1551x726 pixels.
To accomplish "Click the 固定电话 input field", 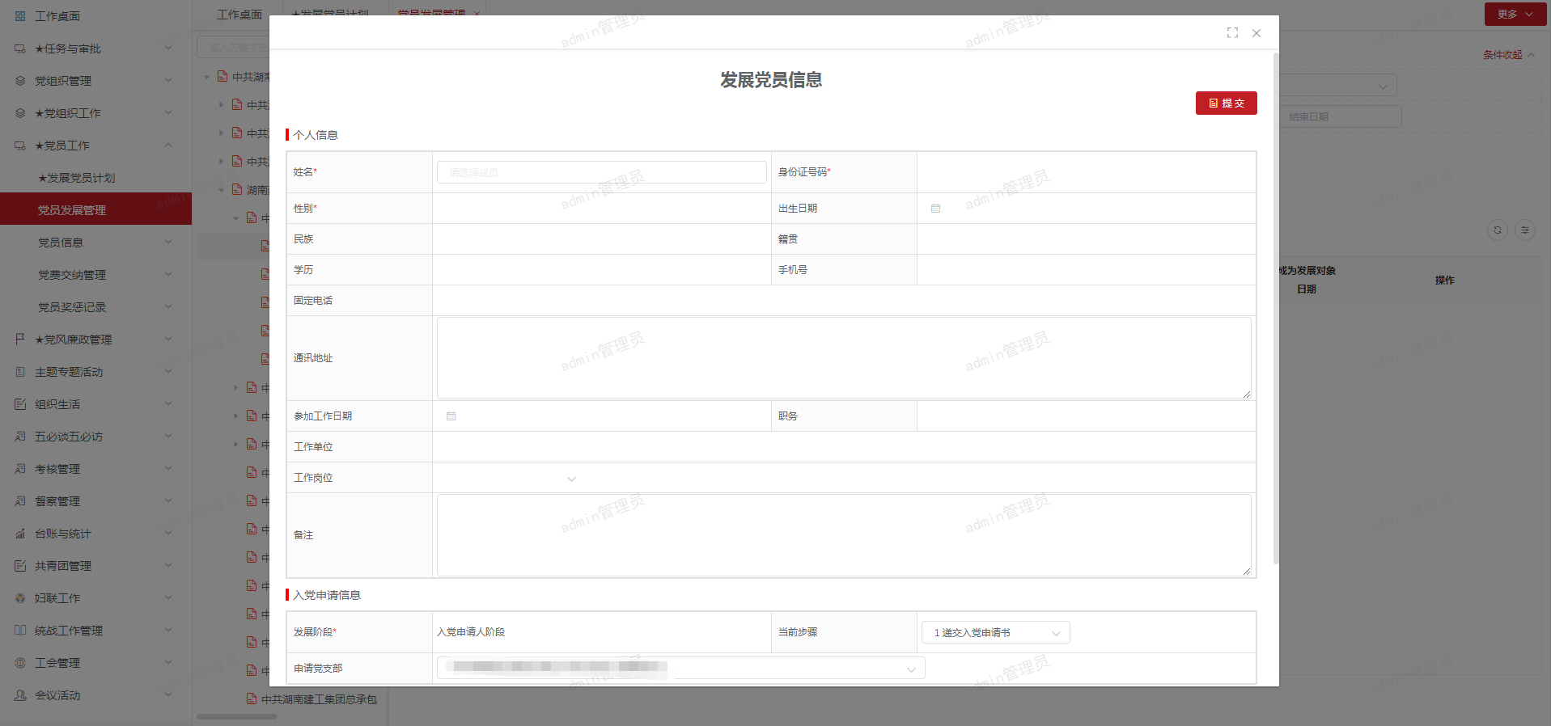I will (844, 301).
